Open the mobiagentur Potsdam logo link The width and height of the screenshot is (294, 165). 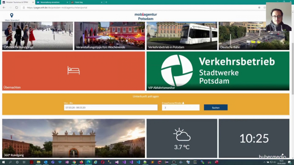coord(146,16)
